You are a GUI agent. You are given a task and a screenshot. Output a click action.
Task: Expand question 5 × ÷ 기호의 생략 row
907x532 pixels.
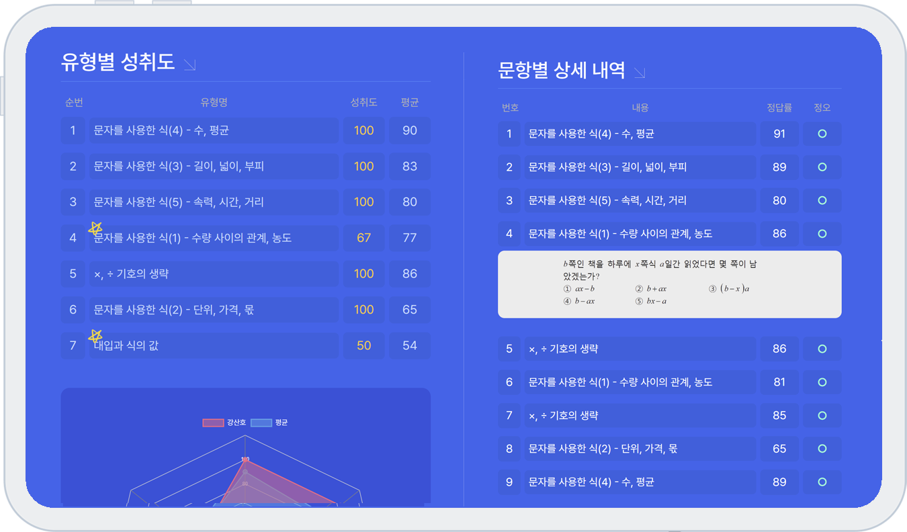pos(640,349)
